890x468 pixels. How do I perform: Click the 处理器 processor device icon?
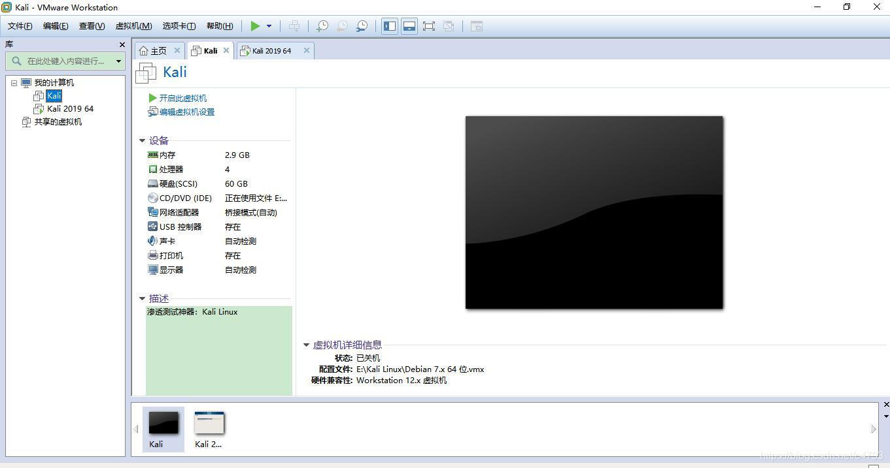pyautogui.click(x=153, y=170)
